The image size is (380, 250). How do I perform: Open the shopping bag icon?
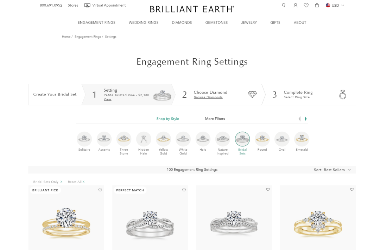(317, 5)
